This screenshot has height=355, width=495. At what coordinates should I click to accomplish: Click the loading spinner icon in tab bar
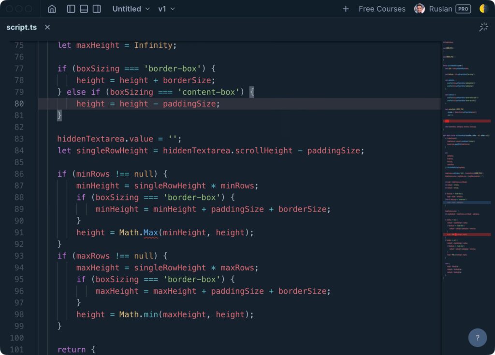click(x=483, y=27)
